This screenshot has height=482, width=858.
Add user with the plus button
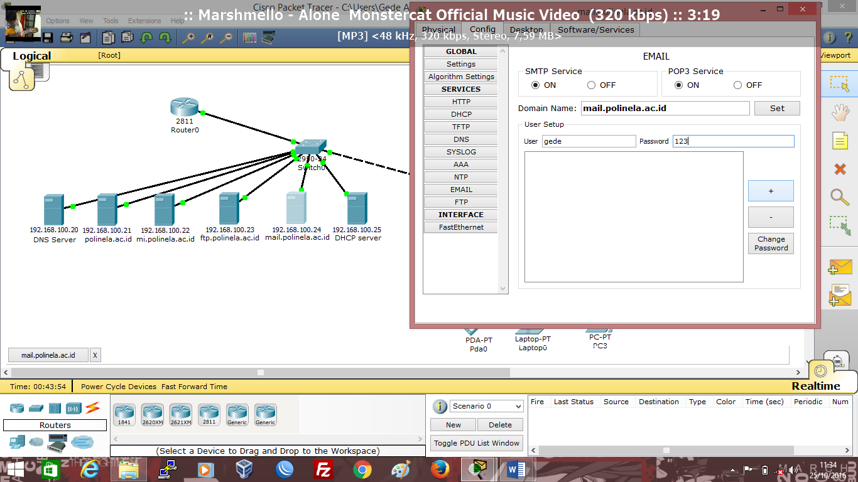point(771,191)
